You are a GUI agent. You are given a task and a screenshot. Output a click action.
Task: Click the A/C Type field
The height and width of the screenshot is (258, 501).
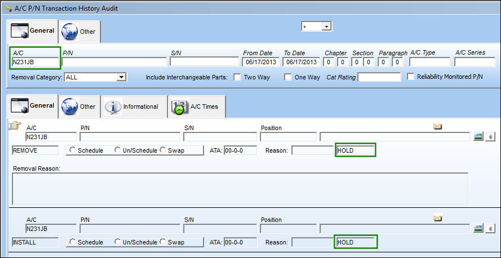point(430,62)
